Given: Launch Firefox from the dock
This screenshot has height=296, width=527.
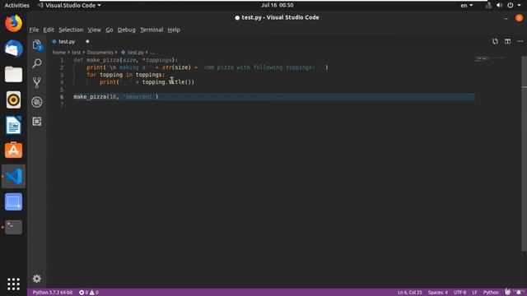Looking at the screenshot, I should (x=13, y=23).
